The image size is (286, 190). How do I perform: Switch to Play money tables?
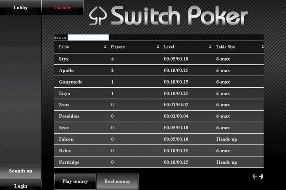pos(75,181)
